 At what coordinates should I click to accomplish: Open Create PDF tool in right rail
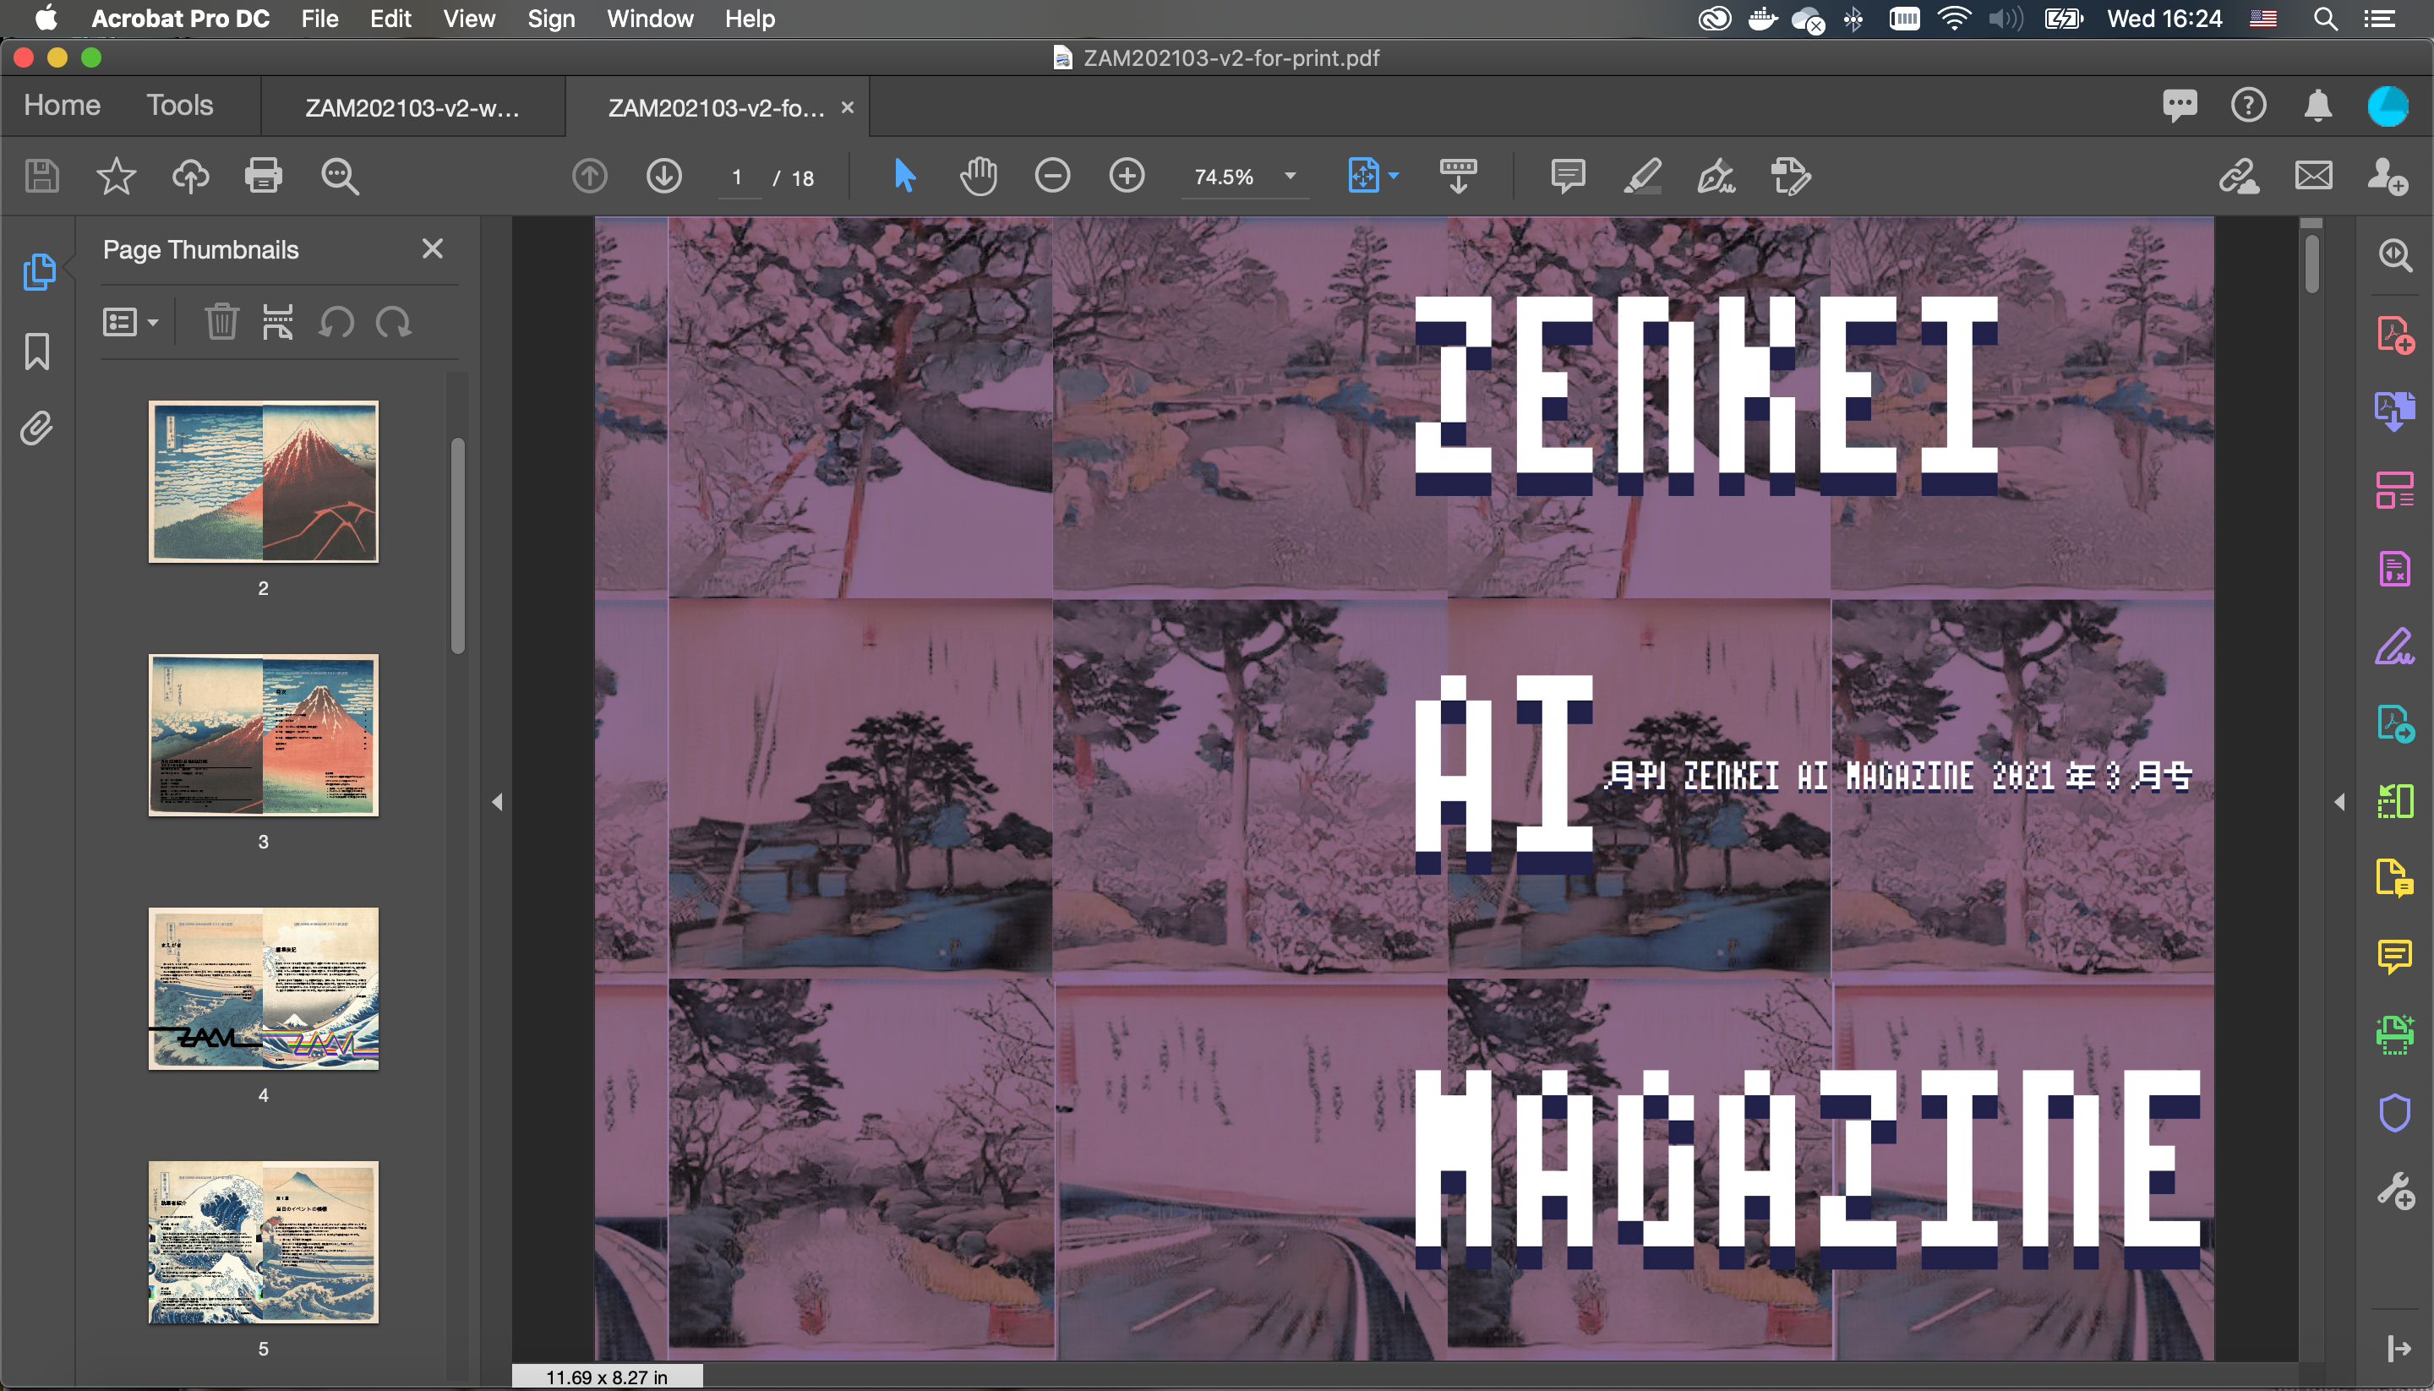2396,335
